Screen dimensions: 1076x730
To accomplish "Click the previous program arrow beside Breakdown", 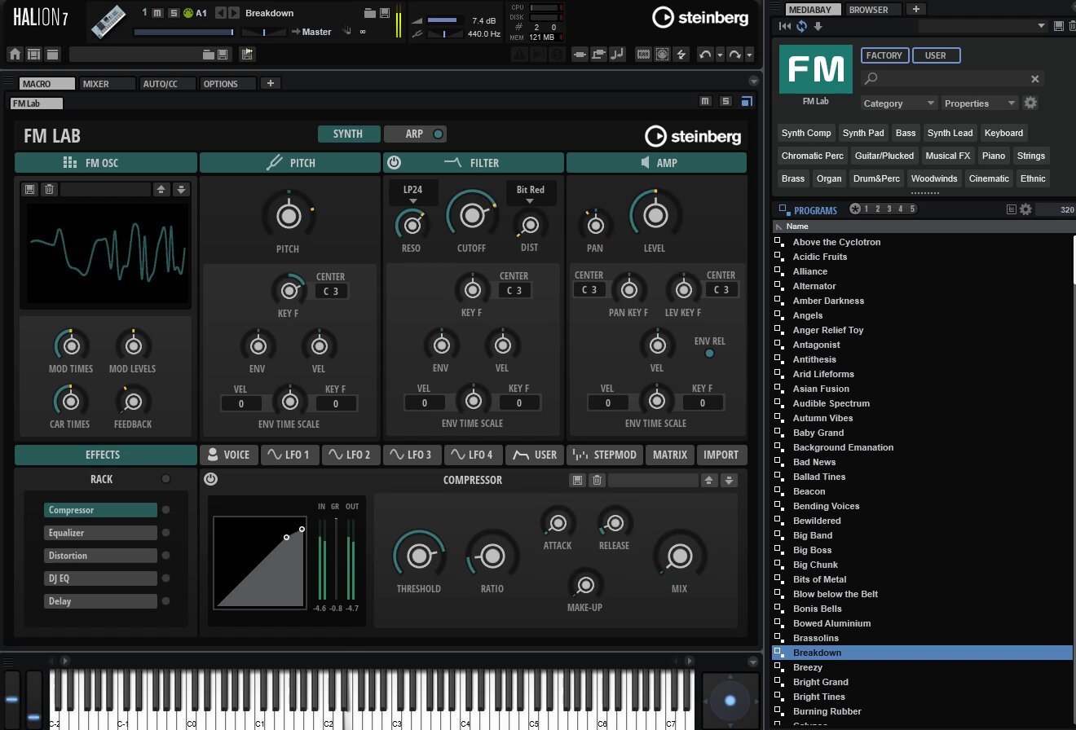I will click(219, 13).
